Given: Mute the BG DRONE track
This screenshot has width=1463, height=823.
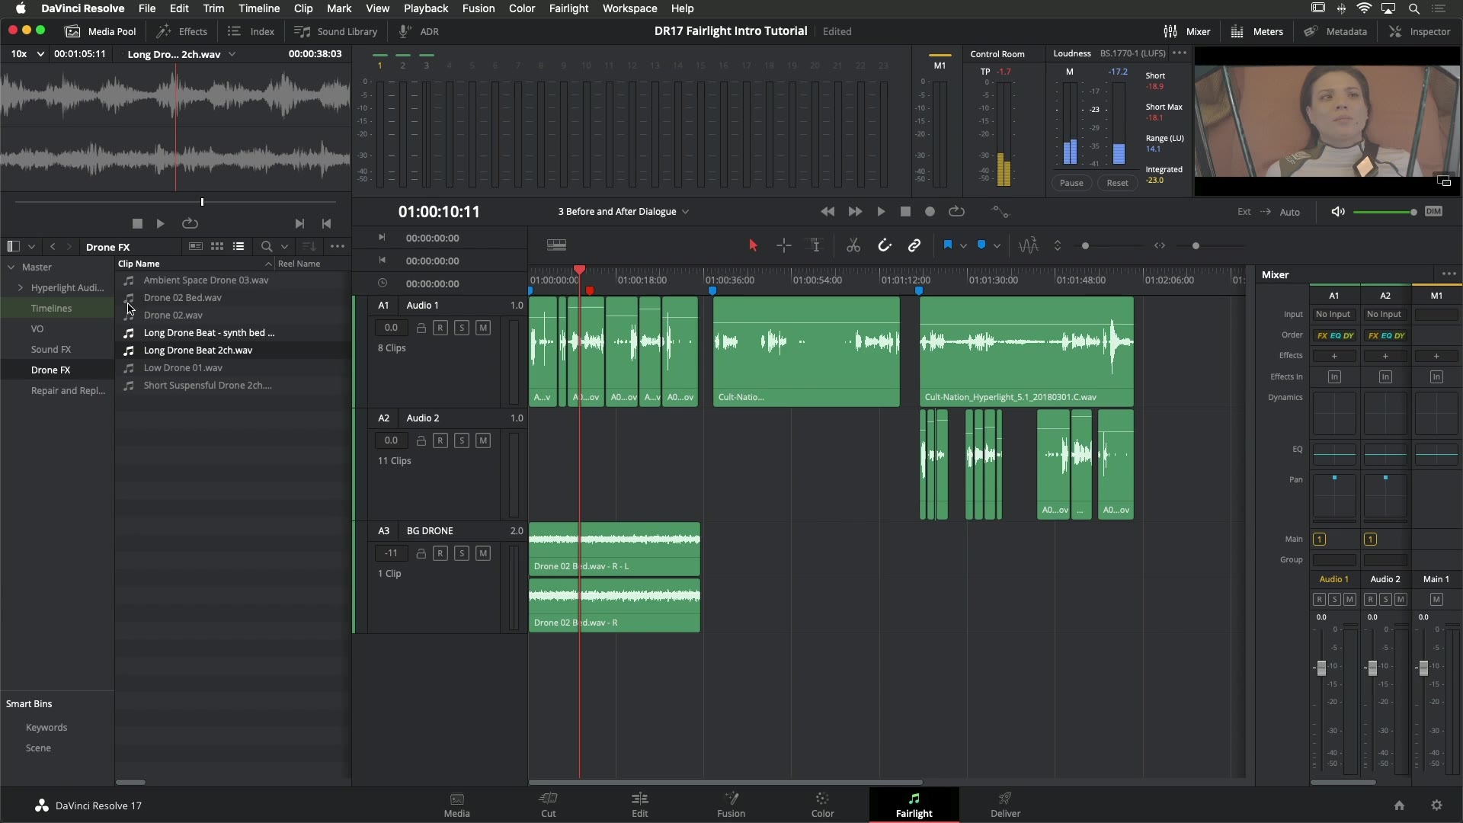Looking at the screenshot, I should 483,553.
